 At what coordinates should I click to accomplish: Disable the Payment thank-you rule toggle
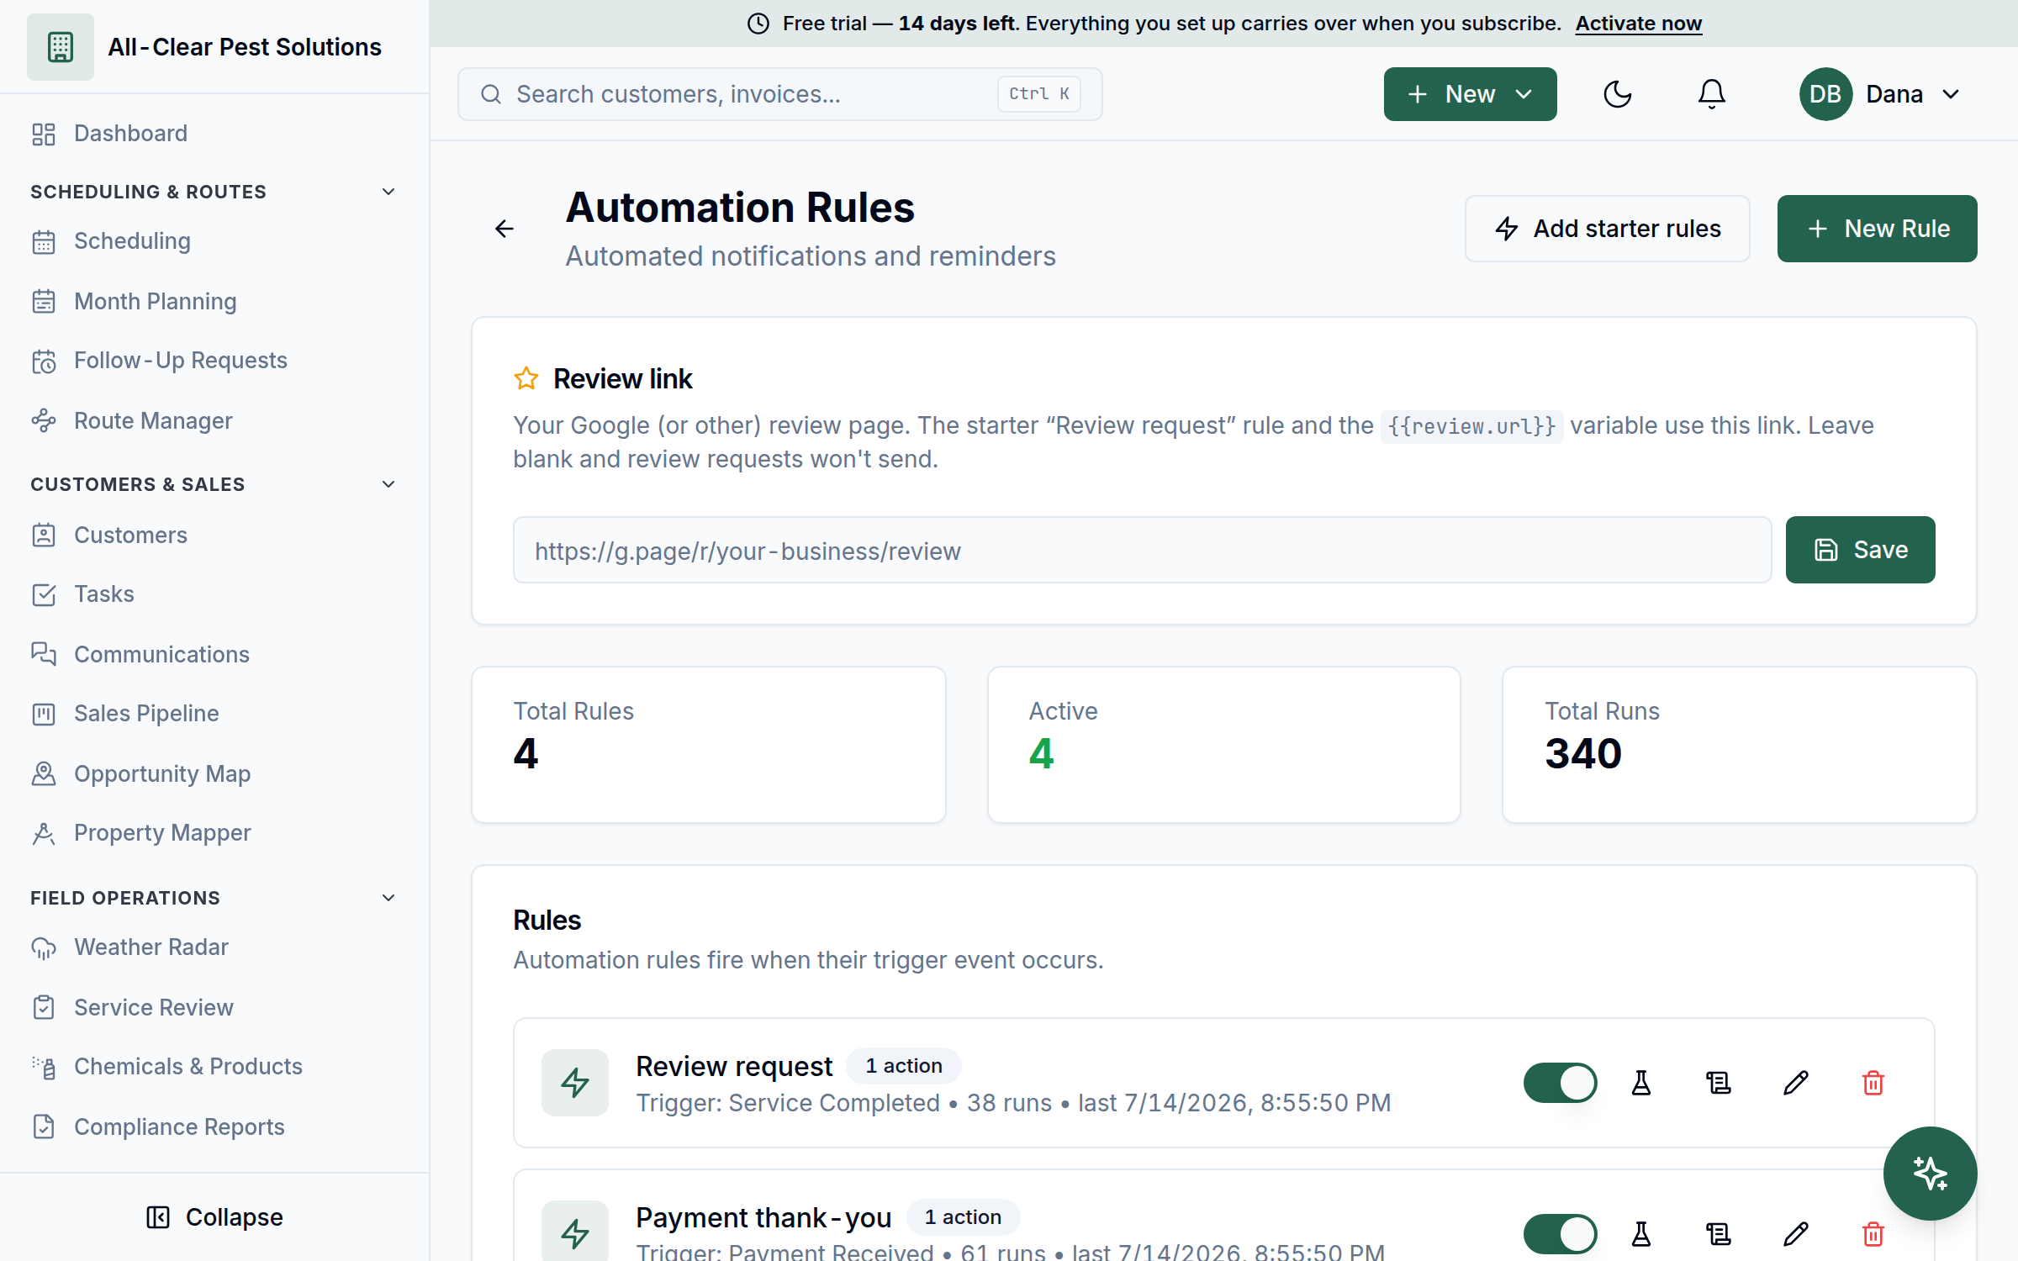(x=1560, y=1234)
